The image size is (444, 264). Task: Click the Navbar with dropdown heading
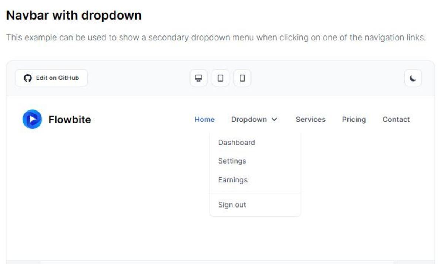[74, 16]
